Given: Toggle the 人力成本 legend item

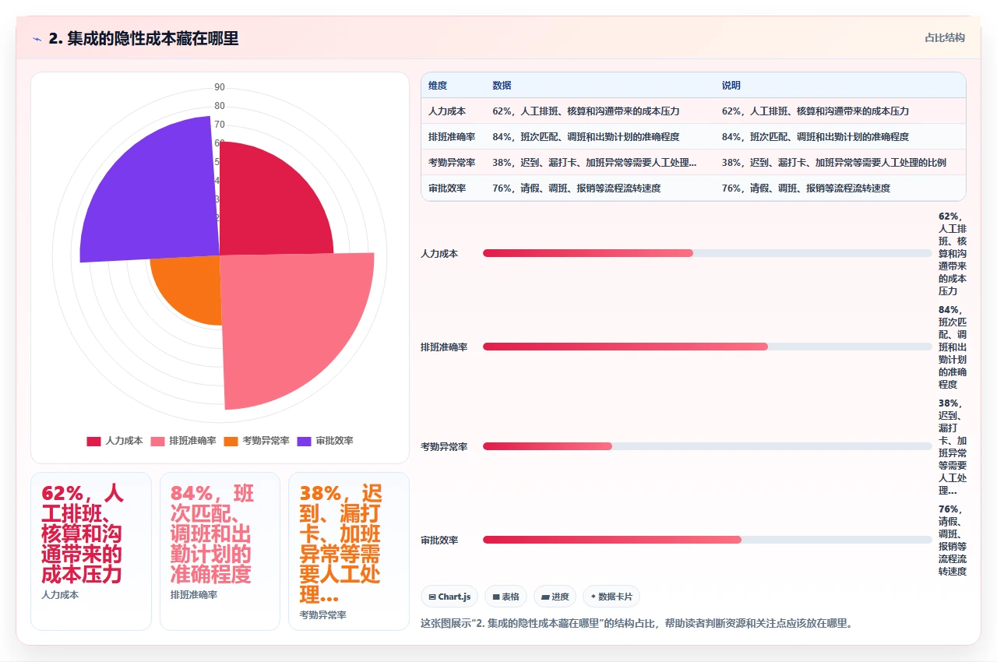Looking at the screenshot, I should (x=114, y=441).
